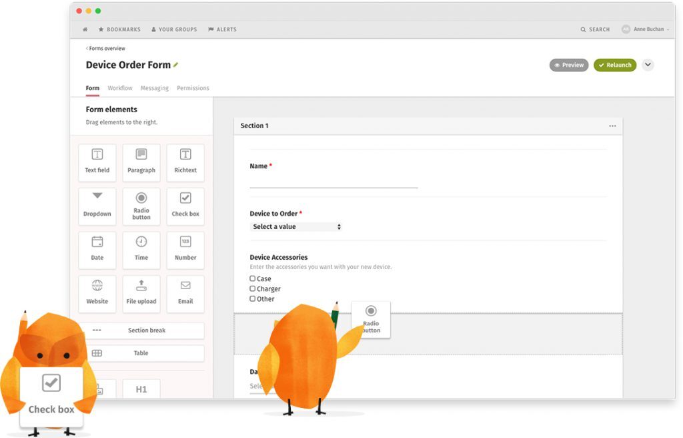Viewport: 683px width, 438px height.
Task: Go to the home icon
Action: pyautogui.click(x=85, y=29)
